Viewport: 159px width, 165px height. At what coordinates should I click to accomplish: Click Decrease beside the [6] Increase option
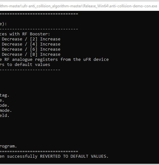tap(12, 49)
